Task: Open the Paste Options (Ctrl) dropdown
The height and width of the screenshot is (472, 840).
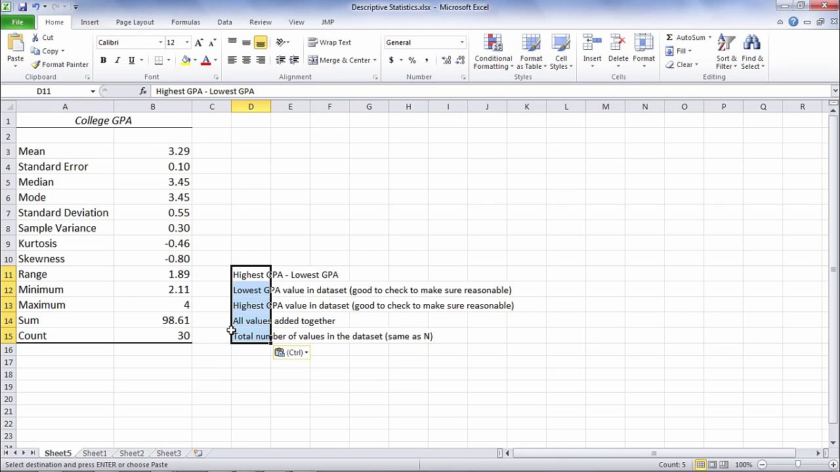Action: click(x=291, y=353)
